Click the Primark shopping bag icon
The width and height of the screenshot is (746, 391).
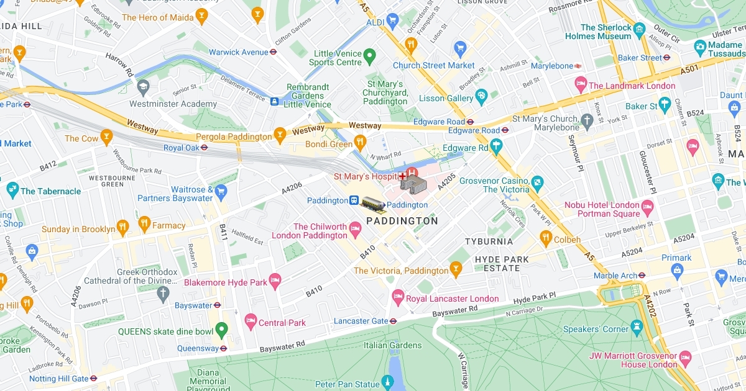click(678, 270)
